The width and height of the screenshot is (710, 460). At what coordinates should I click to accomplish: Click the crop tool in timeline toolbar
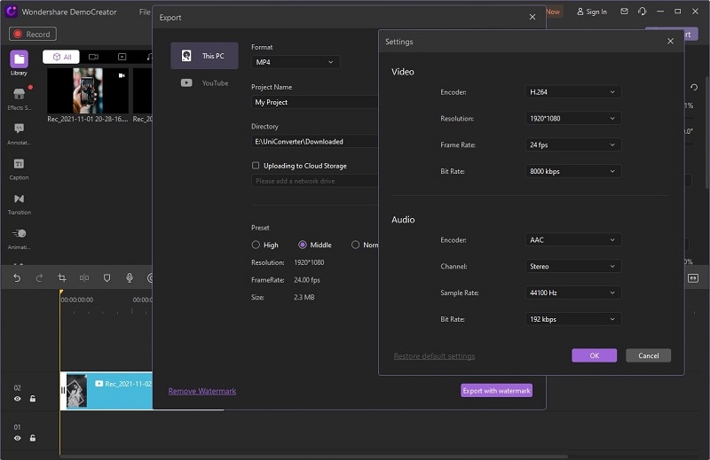click(62, 277)
